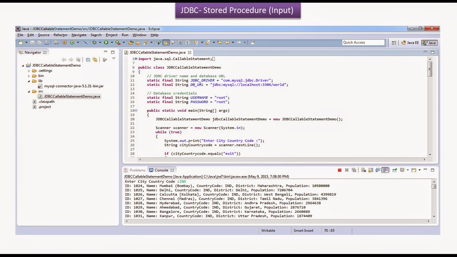Select JDBCCallableStatementDemo.java in Navigator
Viewport: 457px width, 257px height.
coord(69,96)
